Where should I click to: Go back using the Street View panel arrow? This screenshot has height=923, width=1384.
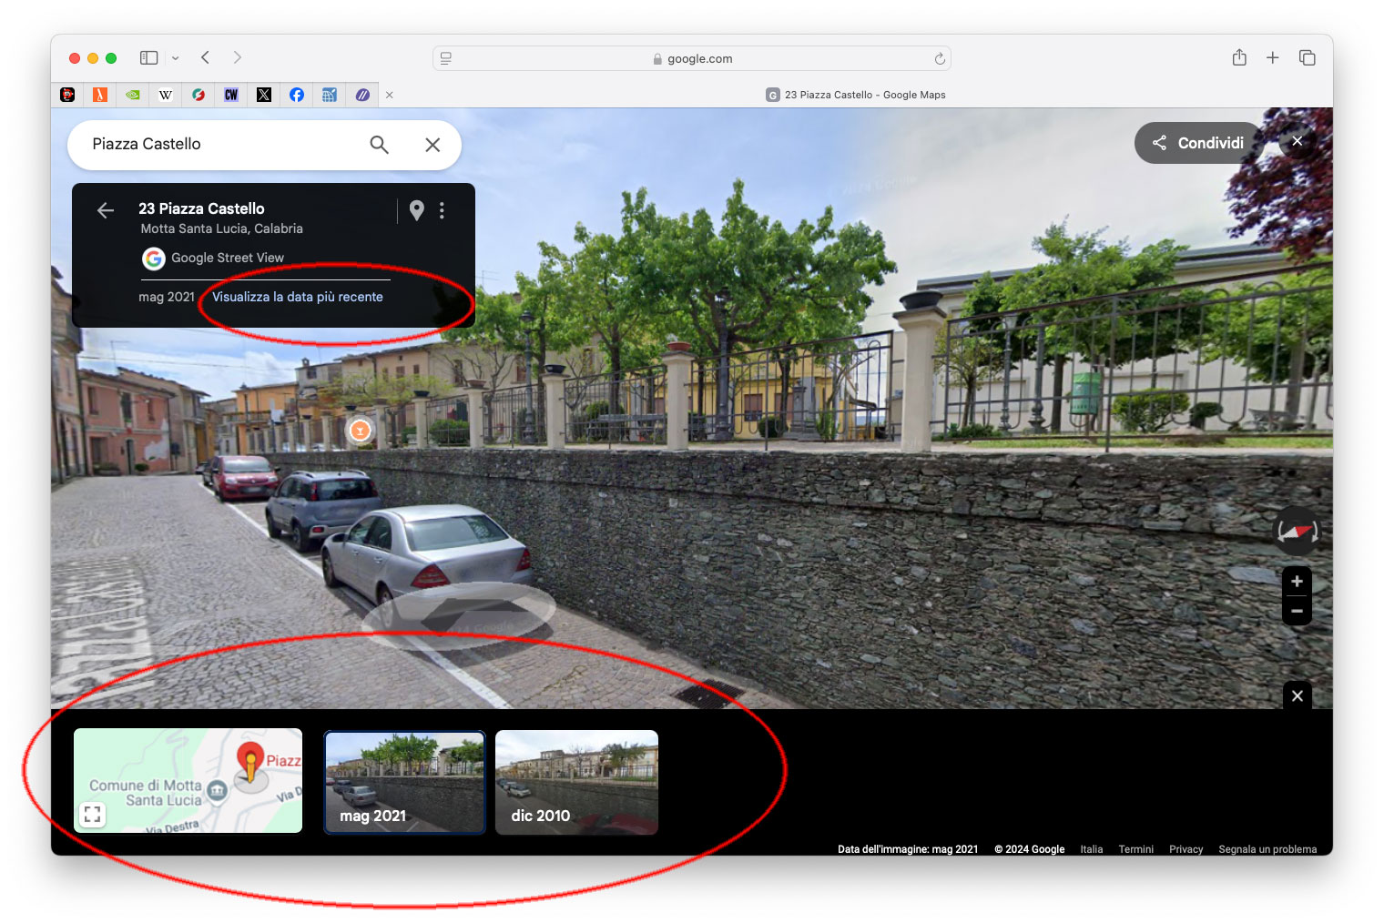106,210
